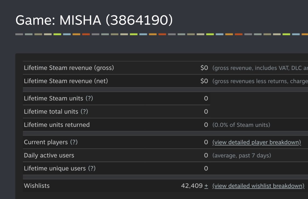This screenshot has height=199, width=308.
Task: Open the view detailed wishlist breakdown link
Action: click(x=258, y=186)
